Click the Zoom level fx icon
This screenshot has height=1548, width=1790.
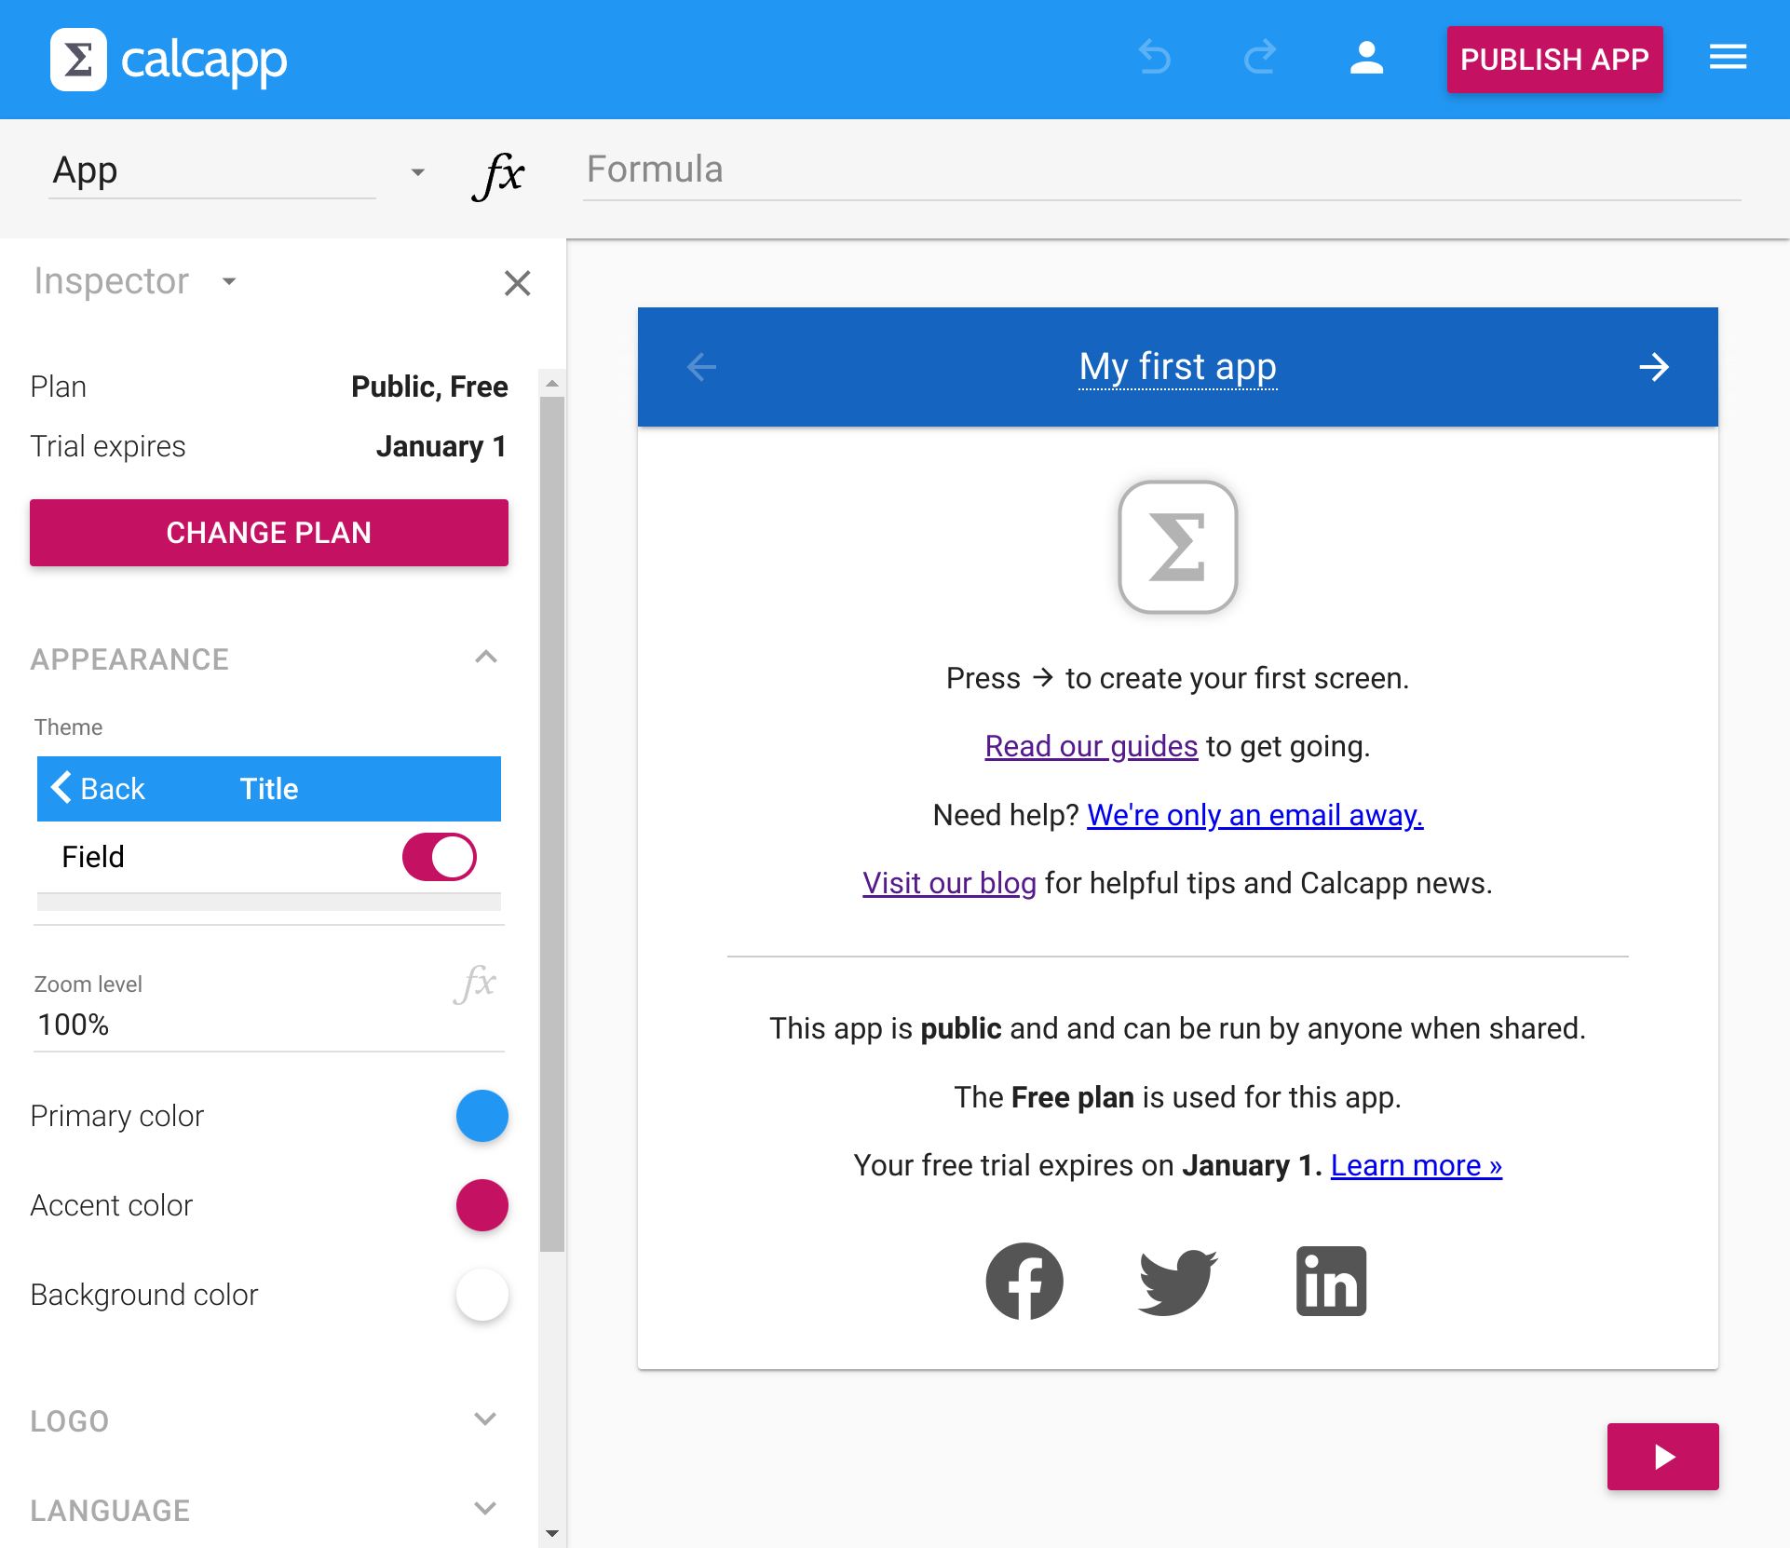pos(475,984)
